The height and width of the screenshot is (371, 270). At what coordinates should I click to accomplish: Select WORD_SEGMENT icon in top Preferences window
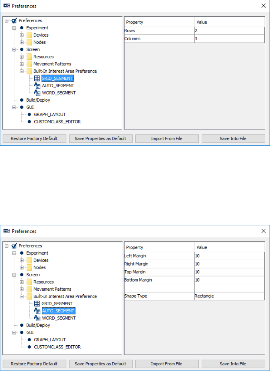[x=37, y=93]
